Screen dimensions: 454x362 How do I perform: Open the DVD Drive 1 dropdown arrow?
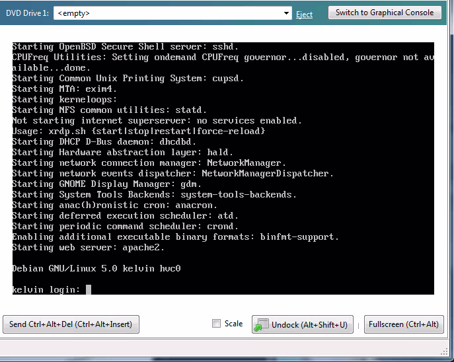(286, 13)
